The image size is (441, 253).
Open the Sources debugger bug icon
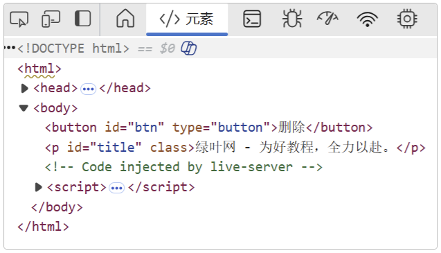[292, 19]
